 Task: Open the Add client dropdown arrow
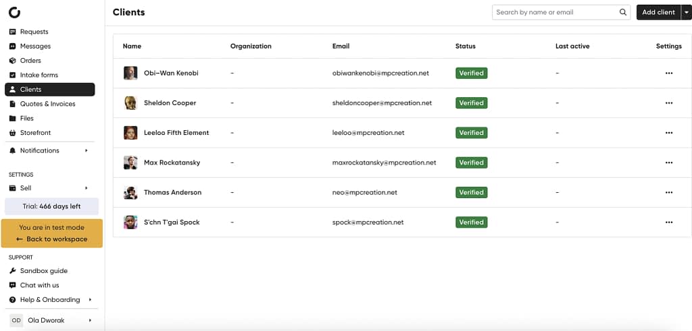(x=686, y=12)
